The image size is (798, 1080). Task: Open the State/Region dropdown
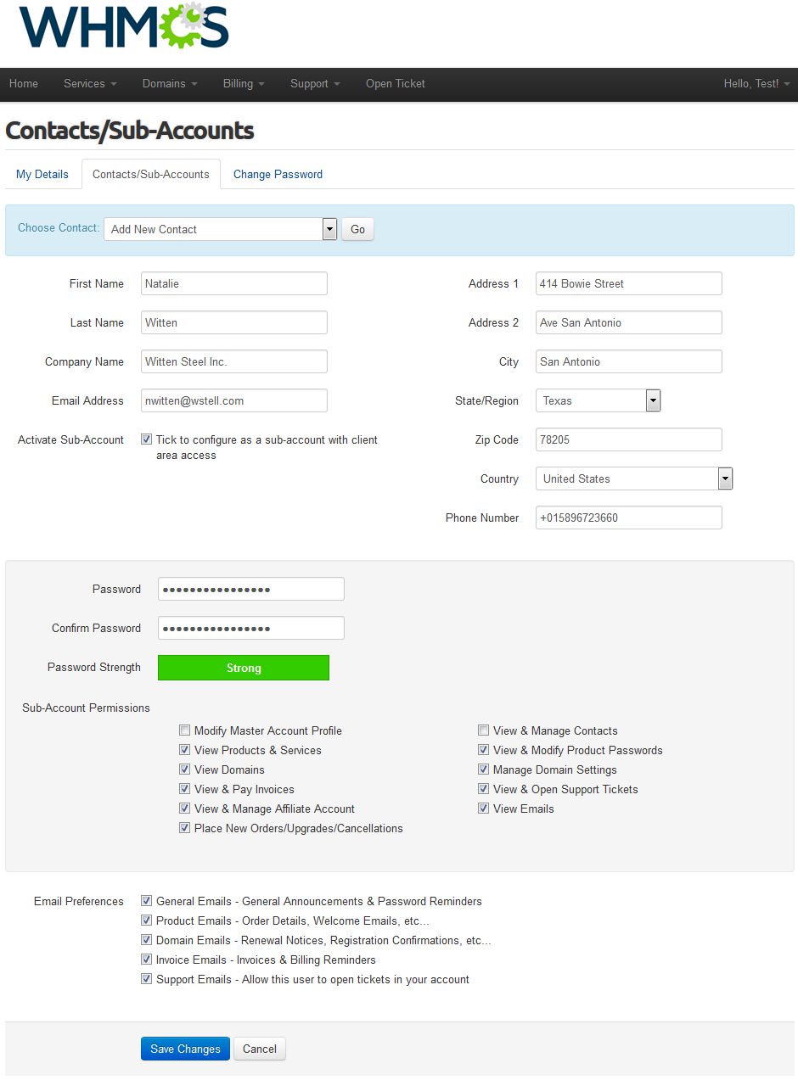(598, 400)
